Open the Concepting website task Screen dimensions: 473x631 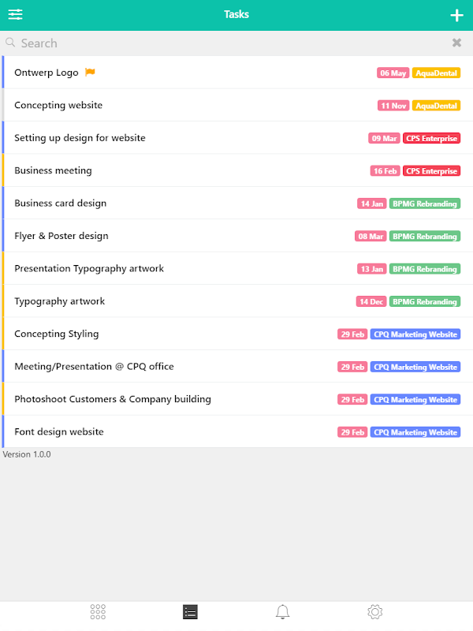[x=58, y=105]
